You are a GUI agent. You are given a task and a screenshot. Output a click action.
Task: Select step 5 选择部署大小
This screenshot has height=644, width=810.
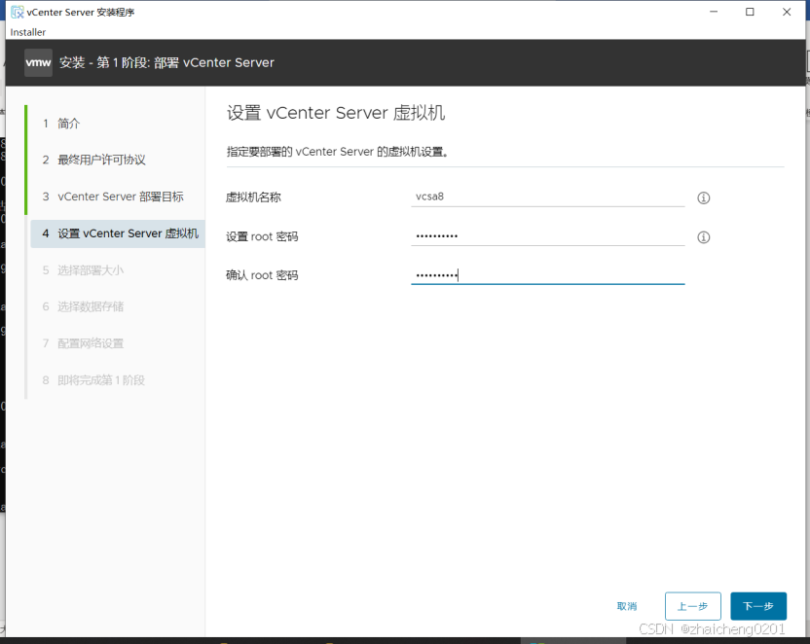[x=83, y=270]
